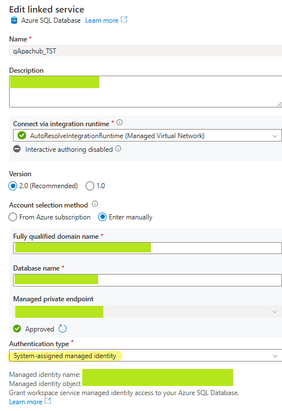Image resolution: width=282 pixels, height=411 pixels.
Task: Open the bottom Learn more link
Action: click(x=26, y=402)
